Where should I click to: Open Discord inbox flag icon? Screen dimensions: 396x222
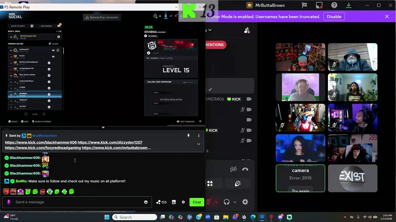(304, 5)
